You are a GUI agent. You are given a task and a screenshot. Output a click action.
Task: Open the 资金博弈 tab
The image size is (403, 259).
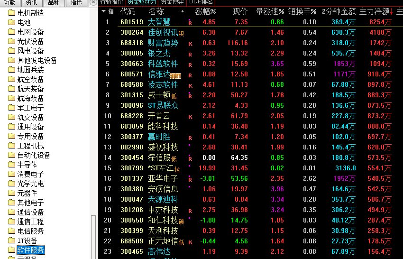pos(172,2)
